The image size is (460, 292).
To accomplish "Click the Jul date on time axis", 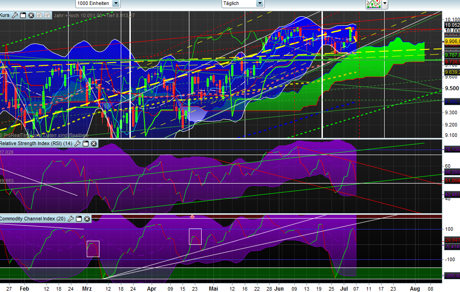I will pyautogui.click(x=344, y=289).
